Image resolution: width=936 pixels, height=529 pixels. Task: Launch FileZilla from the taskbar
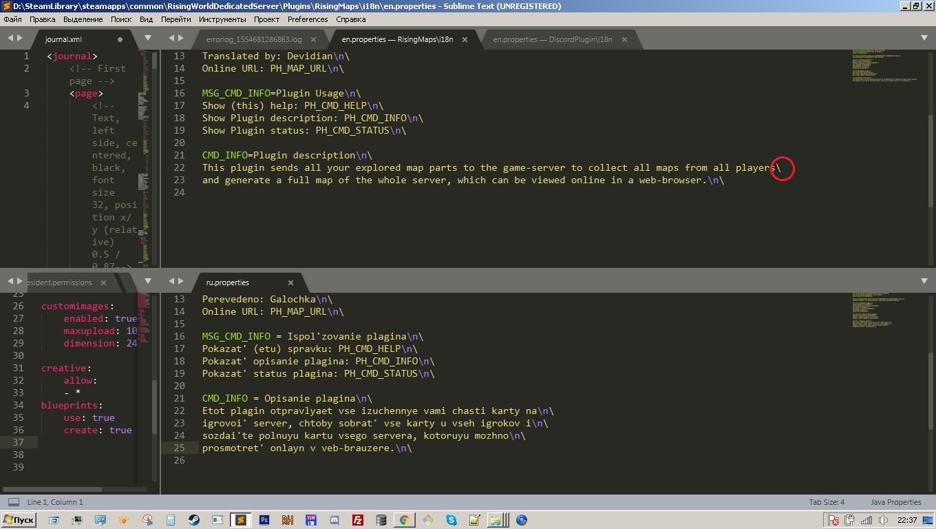[x=358, y=520]
